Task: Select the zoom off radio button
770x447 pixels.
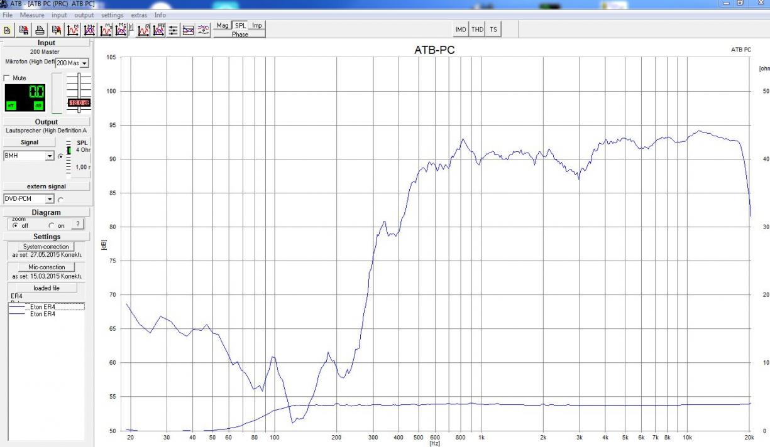Action: click(x=15, y=225)
